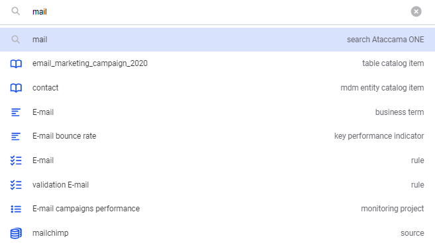Select the mailchimp source result

pyautogui.click(x=217, y=233)
